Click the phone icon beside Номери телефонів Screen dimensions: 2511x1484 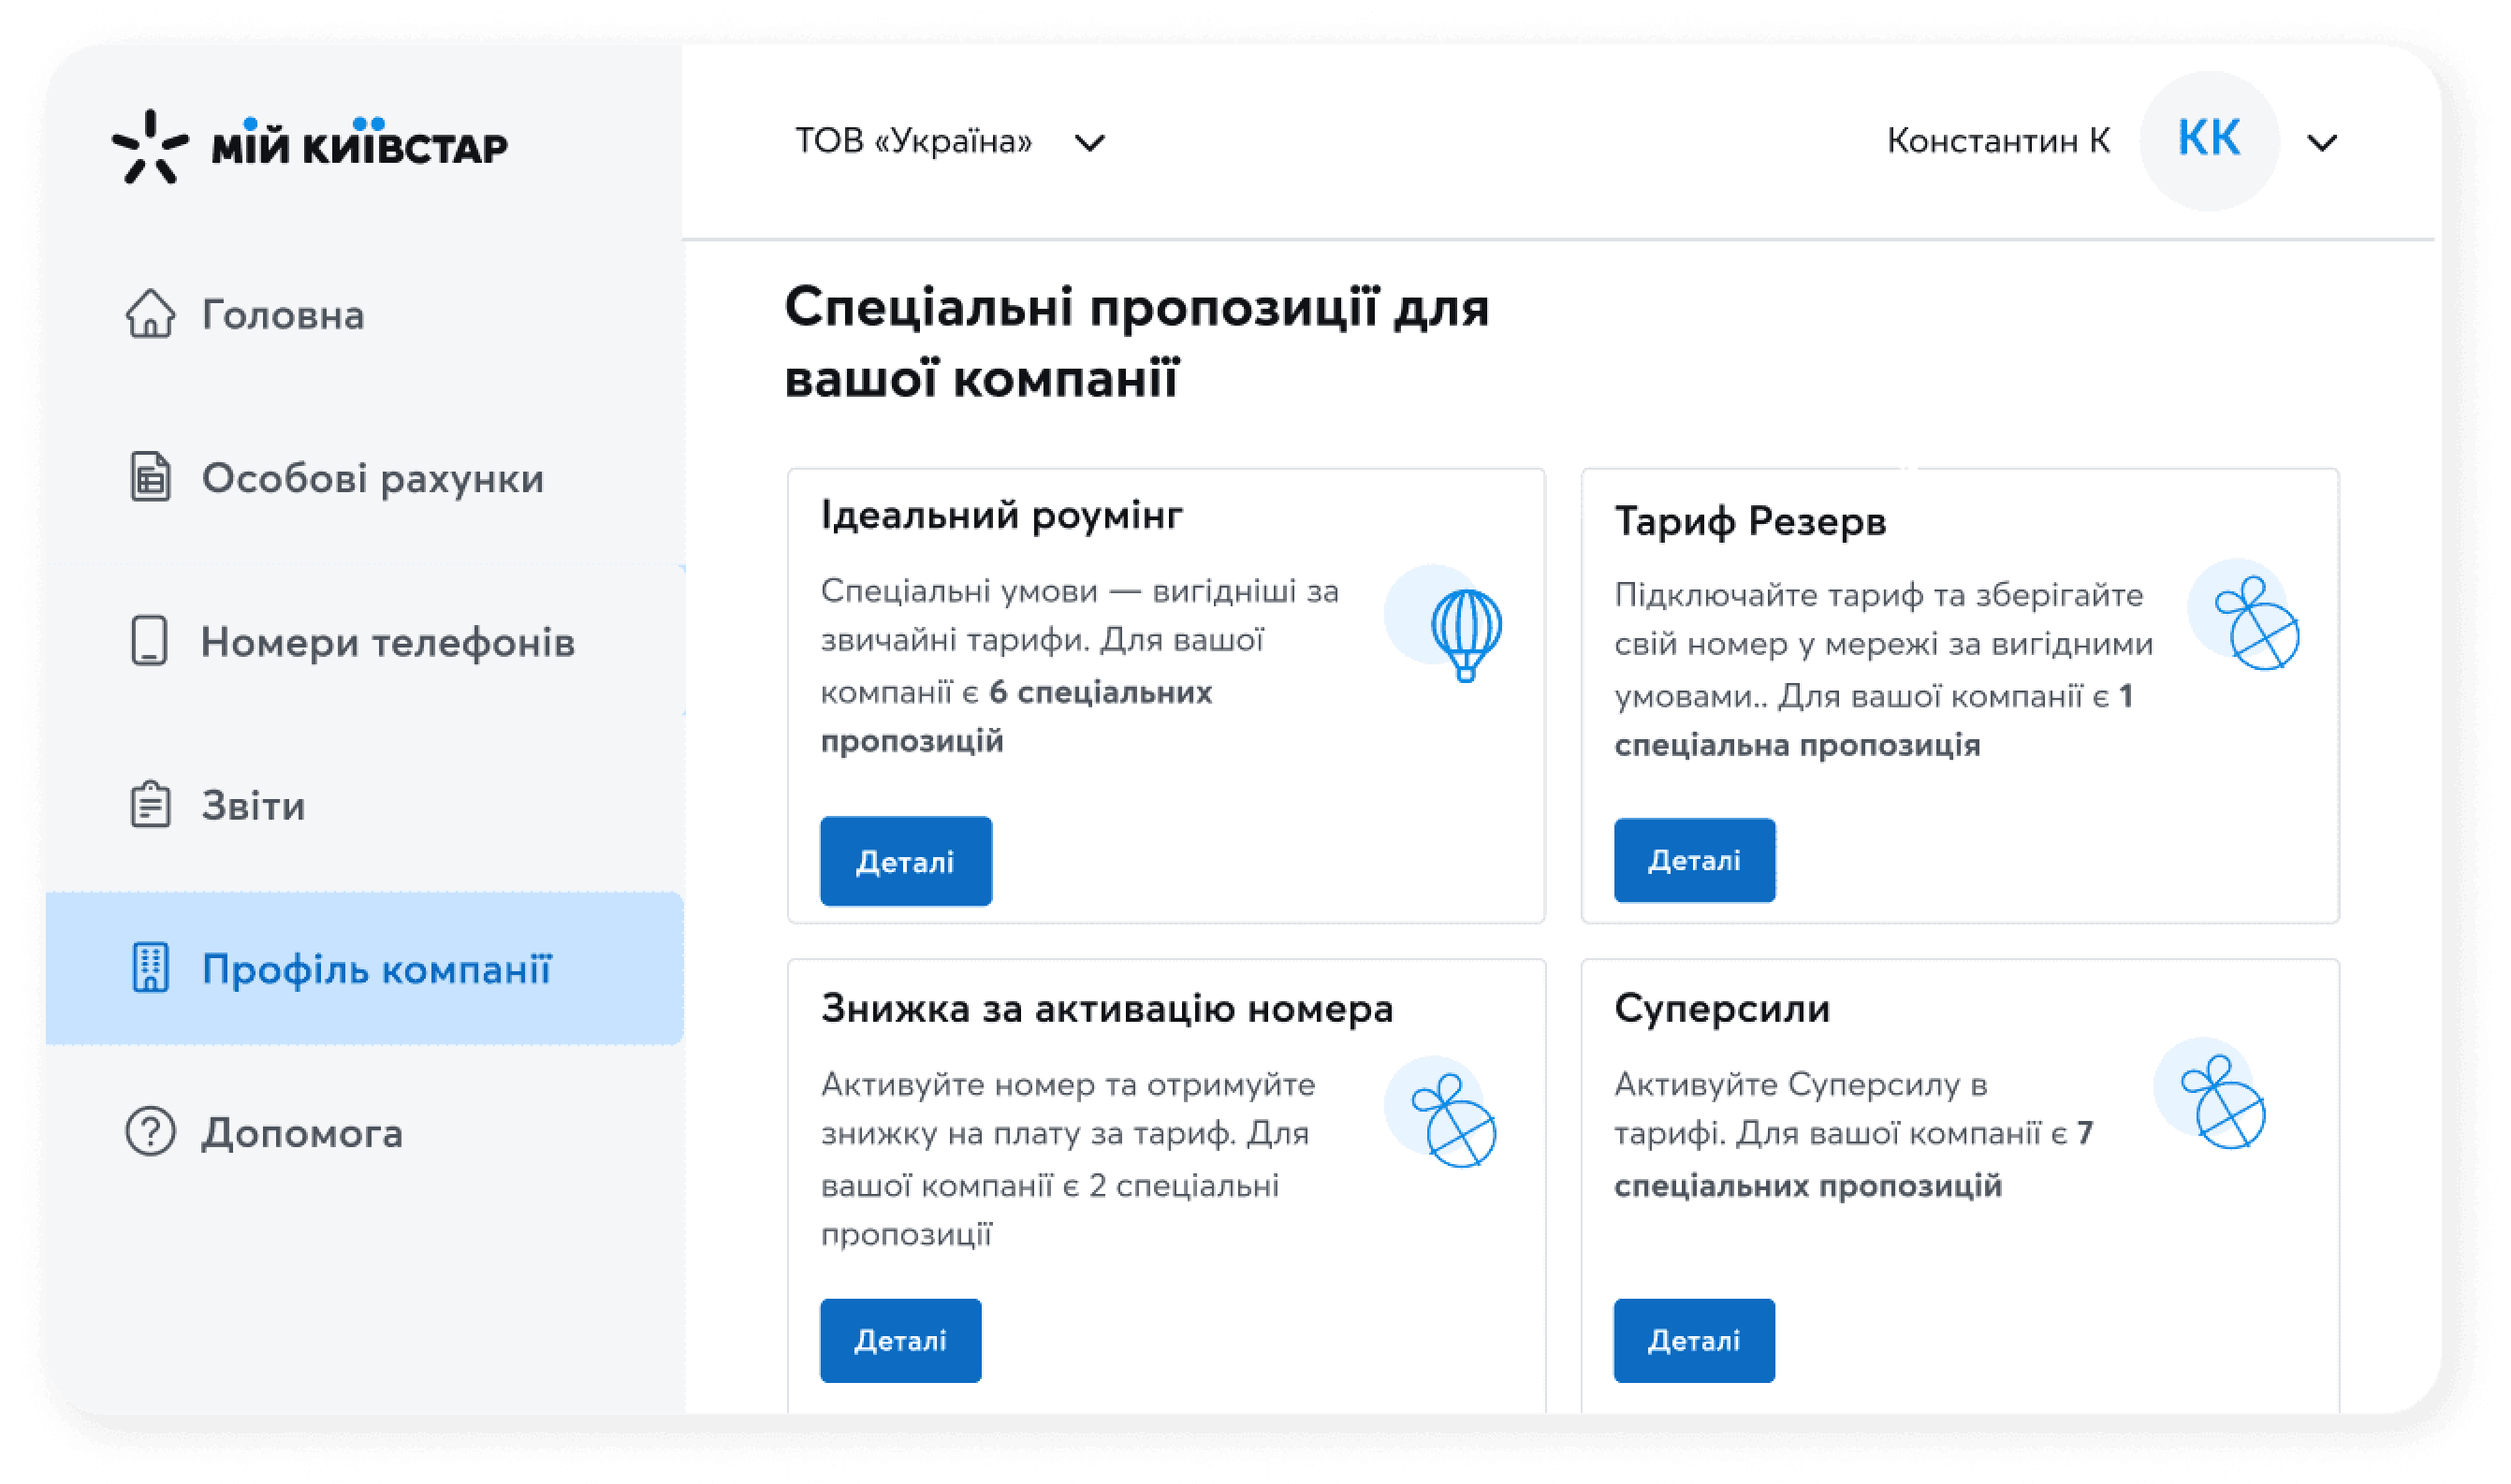point(150,641)
